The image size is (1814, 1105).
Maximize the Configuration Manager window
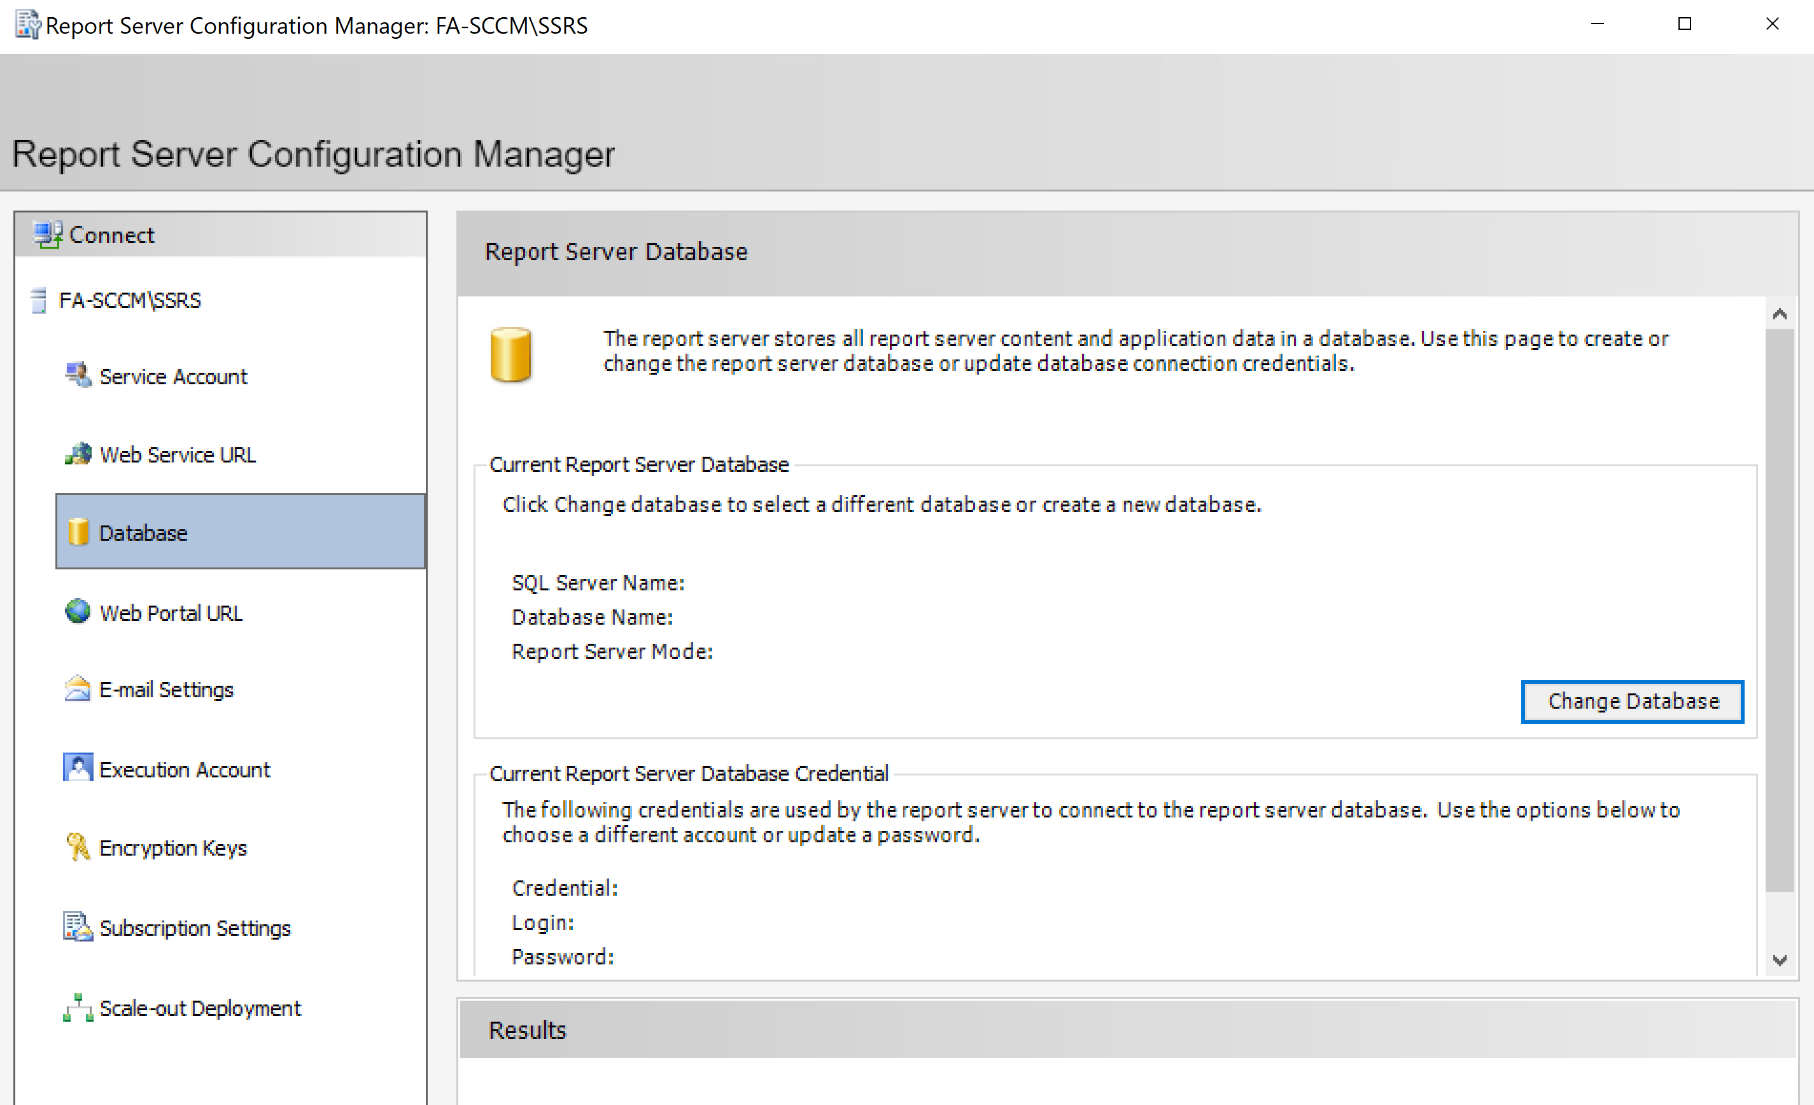[x=1684, y=24]
